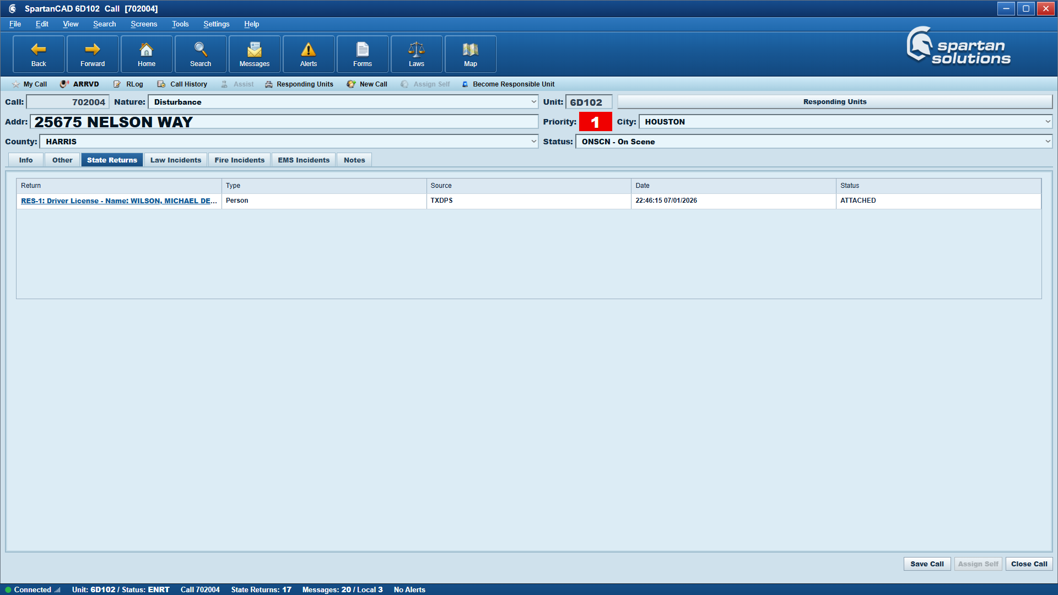The height and width of the screenshot is (595, 1058).
Task: Click the greyed Assign Self action bar item
Action: pyautogui.click(x=425, y=84)
